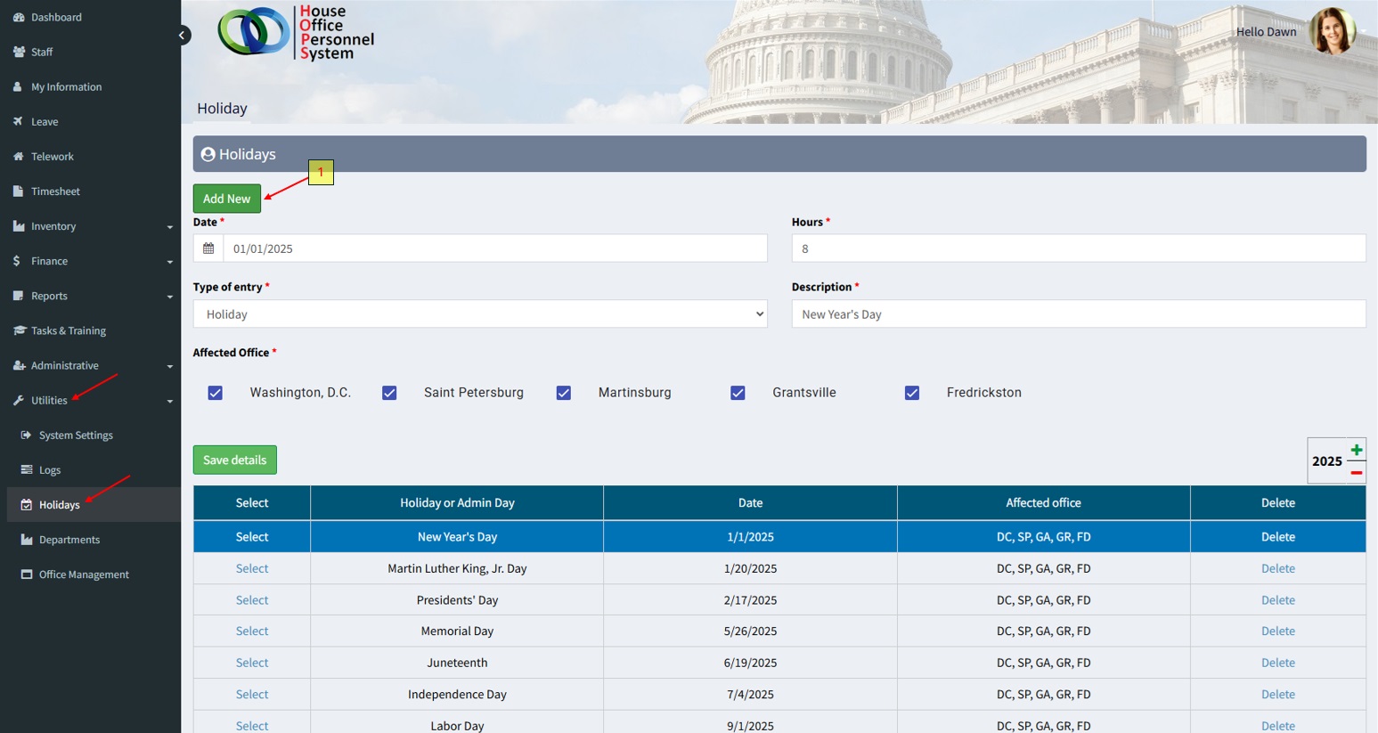Disable the Fredrickston office checkbox
This screenshot has height=733, width=1378.
click(912, 393)
